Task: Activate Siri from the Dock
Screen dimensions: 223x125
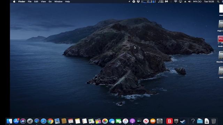Action: coord(23,121)
